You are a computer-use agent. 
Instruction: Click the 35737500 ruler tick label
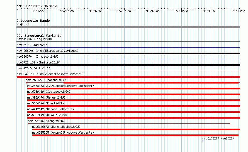pyautogui.click(x=38, y=11)
